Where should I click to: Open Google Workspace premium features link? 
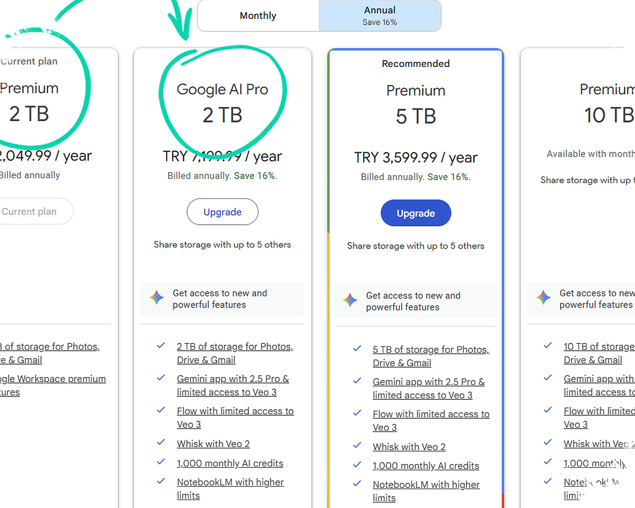53,385
